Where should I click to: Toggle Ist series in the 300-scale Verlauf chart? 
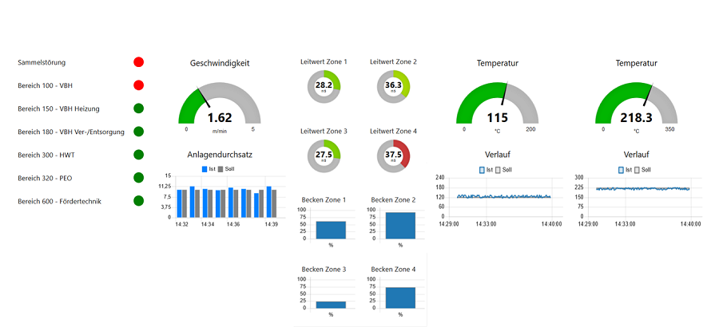[x=624, y=169]
